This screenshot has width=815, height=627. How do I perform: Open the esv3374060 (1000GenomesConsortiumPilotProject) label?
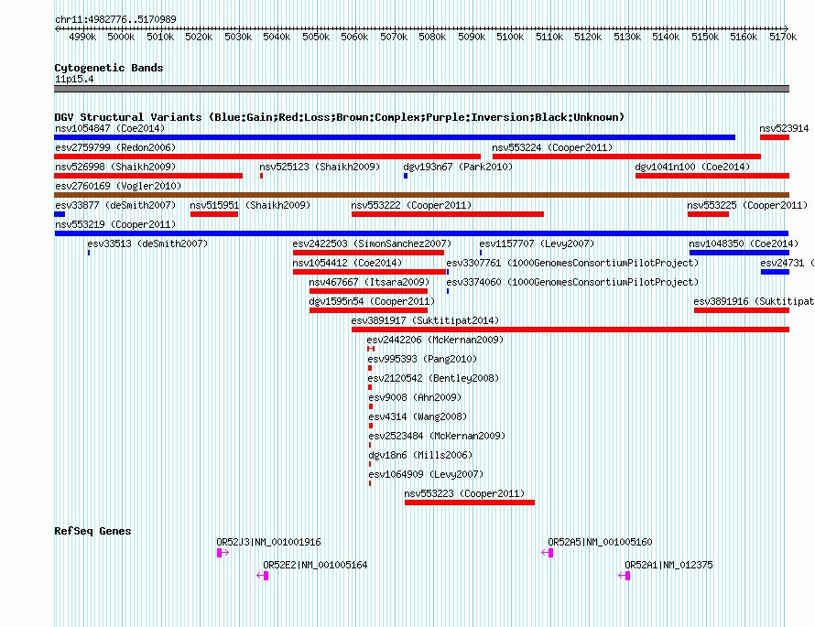coord(572,283)
